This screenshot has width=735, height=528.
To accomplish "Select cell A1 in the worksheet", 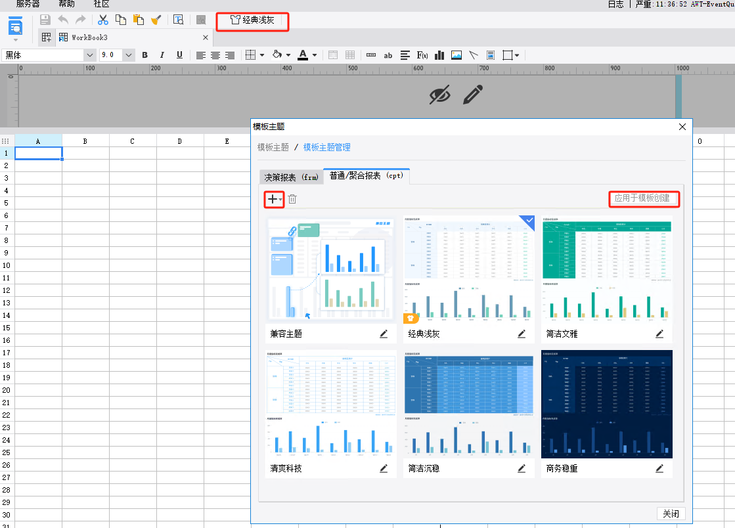I will tap(39, 153).
